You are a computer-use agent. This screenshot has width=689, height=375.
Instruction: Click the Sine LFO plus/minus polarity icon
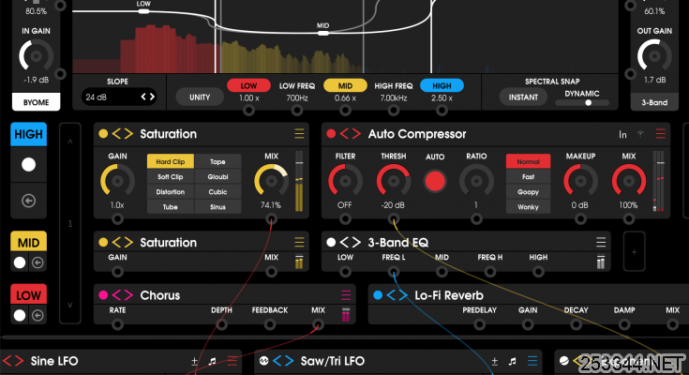(194, 361)
